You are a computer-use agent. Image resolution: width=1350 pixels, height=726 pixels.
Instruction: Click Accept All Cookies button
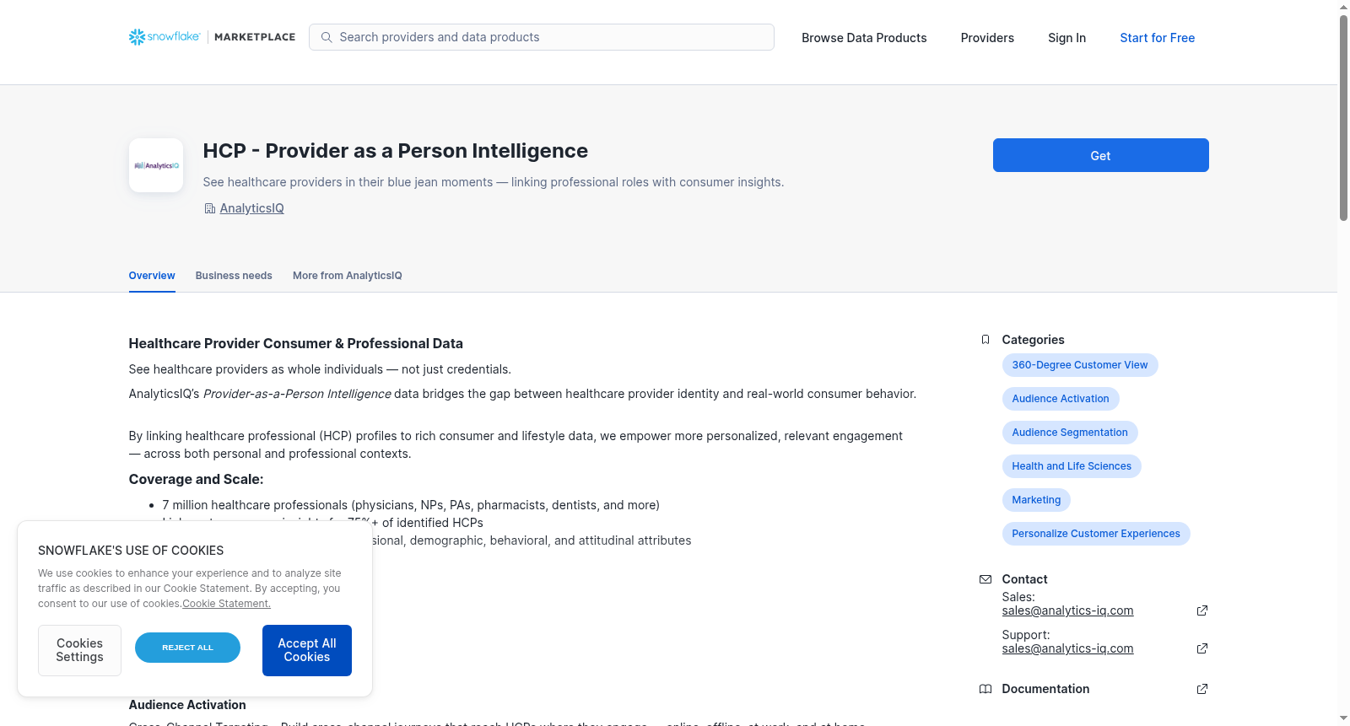coord(307,650)
